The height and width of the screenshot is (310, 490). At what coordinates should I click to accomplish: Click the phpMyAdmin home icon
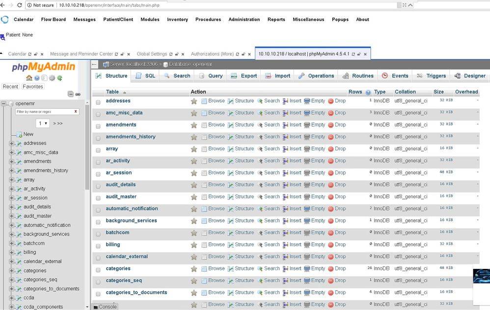[29, 78]
